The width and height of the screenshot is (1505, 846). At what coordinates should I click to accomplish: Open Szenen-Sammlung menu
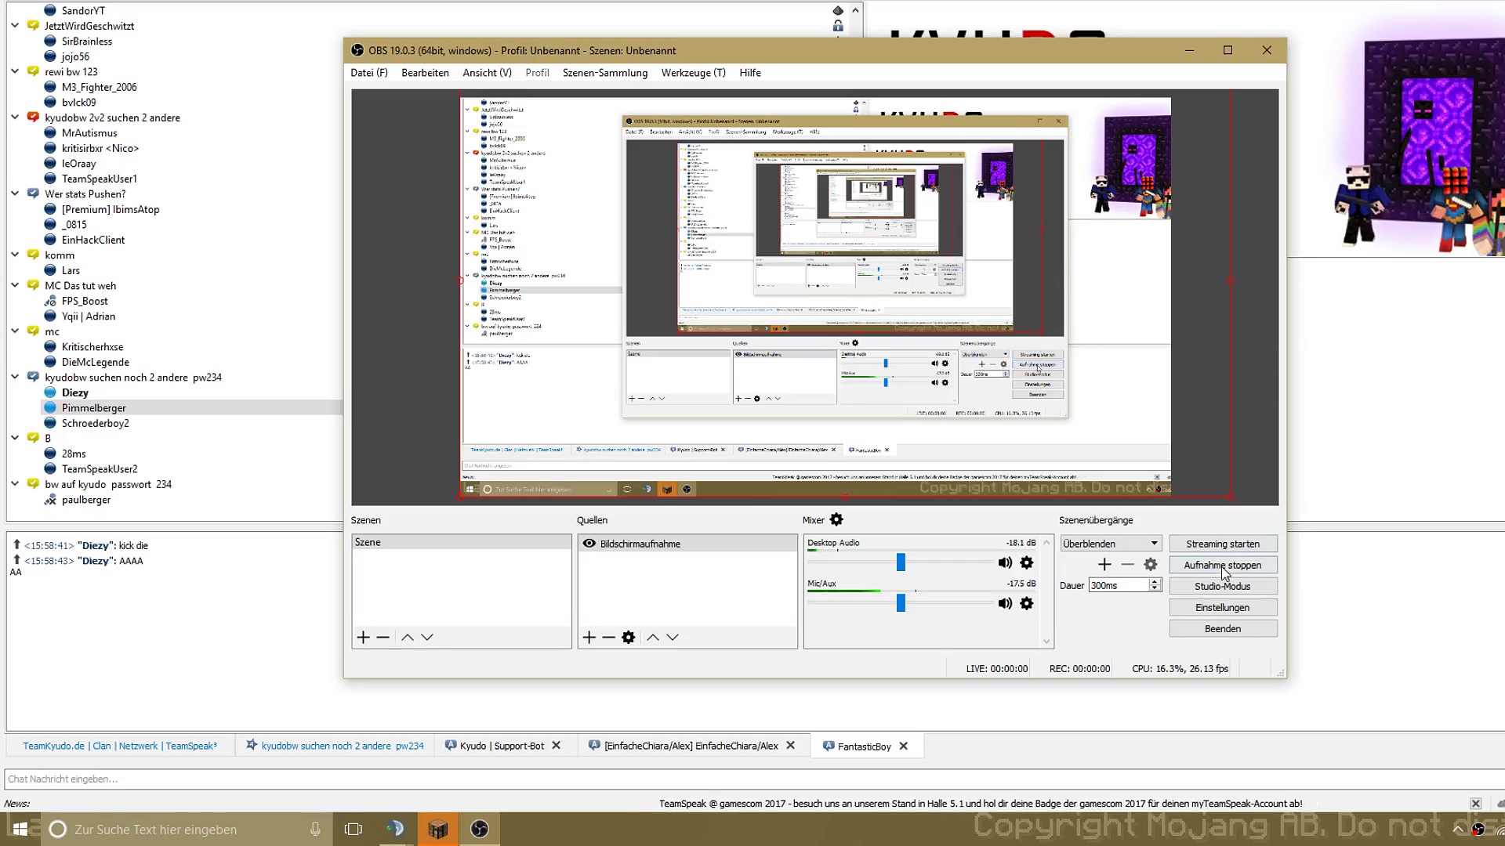pos(604,73)
